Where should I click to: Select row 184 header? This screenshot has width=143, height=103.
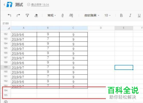point(5,43)
